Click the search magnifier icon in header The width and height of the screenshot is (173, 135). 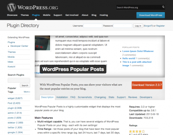click(163, 7)
